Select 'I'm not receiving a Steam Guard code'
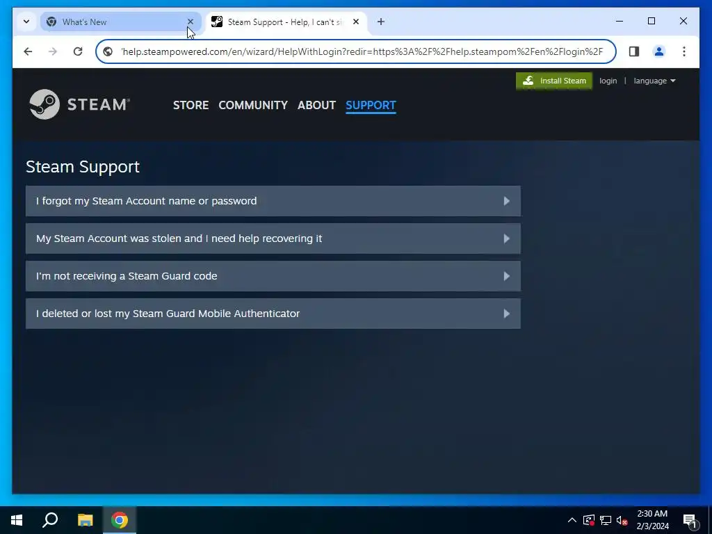 pos(273,276)
